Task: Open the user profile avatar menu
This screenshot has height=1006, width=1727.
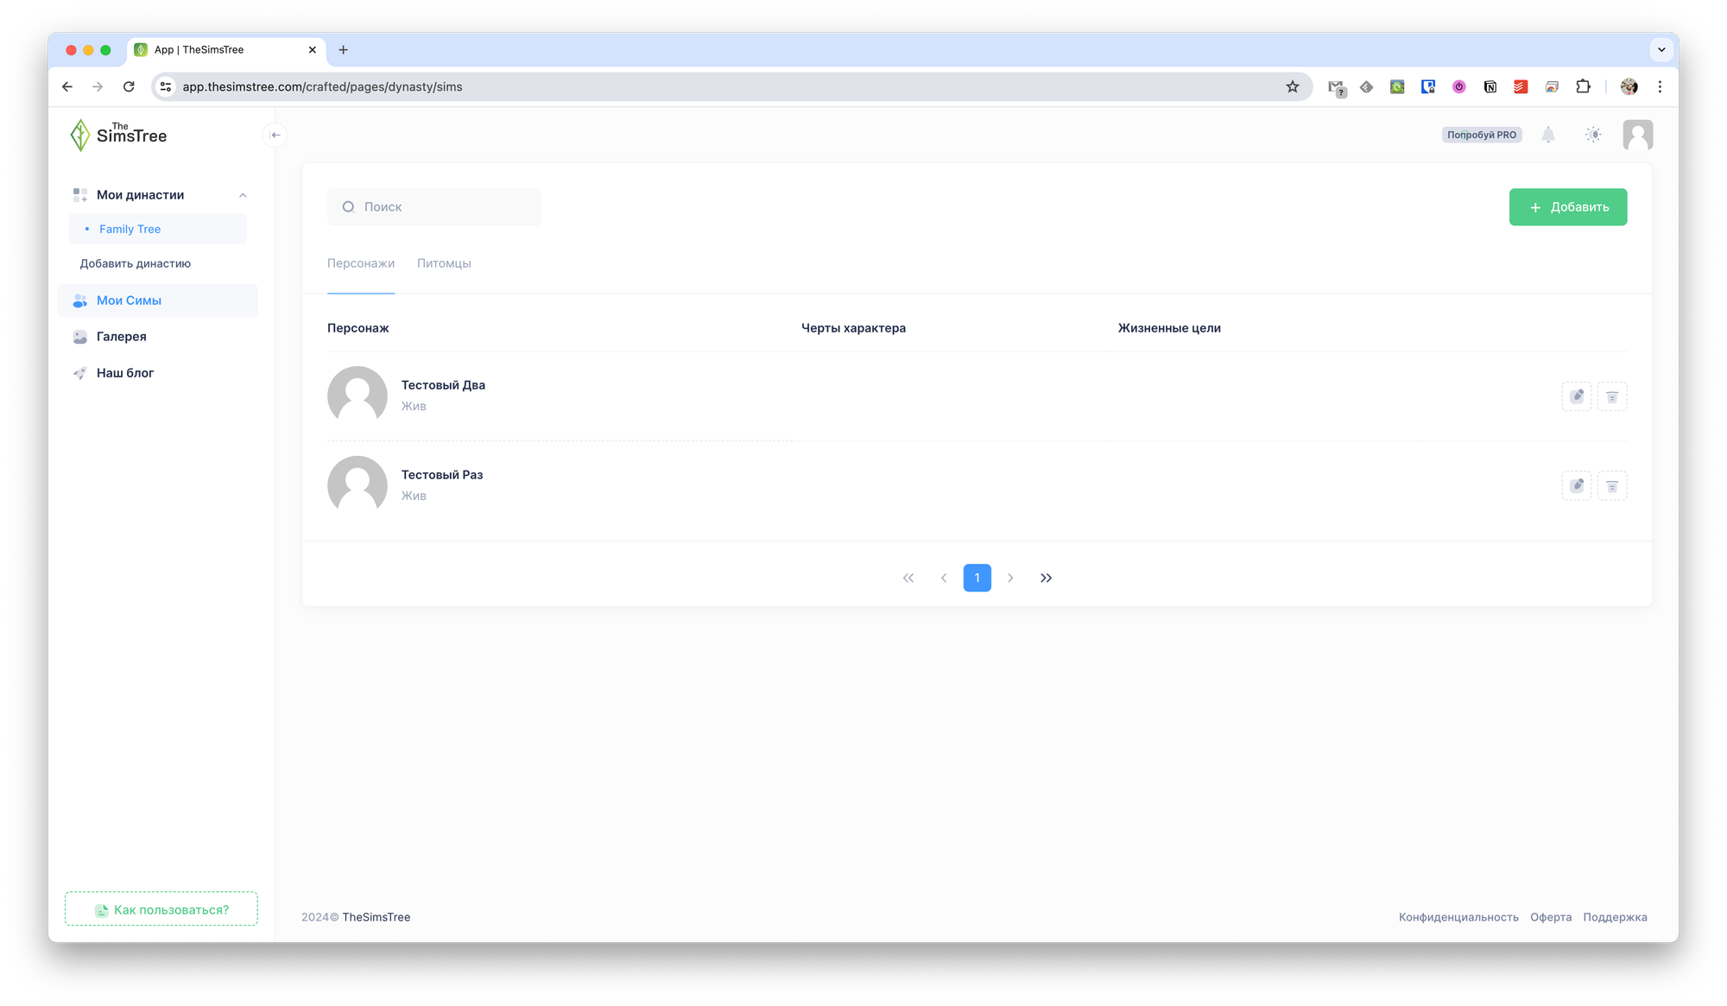Action: [x=1637, y=135]
